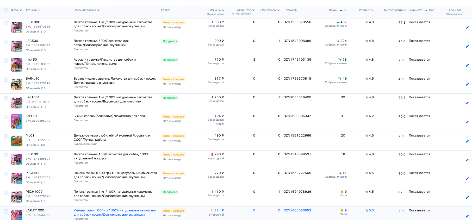Tick the checkbox for BAR-y10 row

tap(6, 80)
